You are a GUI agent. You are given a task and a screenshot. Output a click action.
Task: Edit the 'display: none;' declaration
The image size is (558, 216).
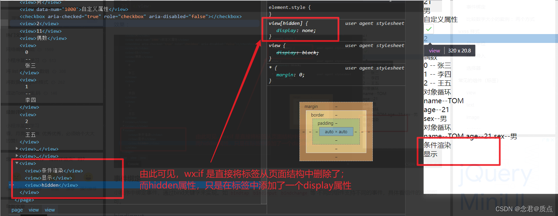point(296,30)
